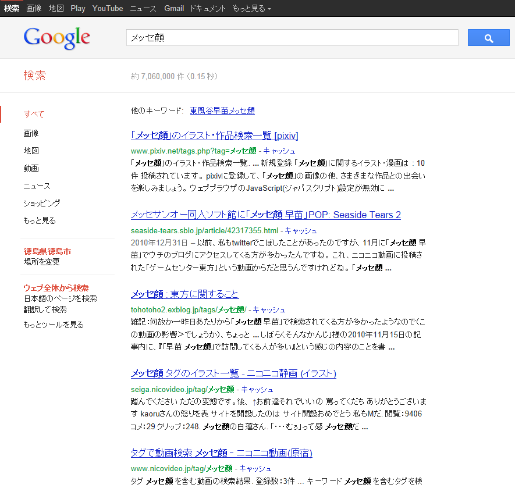Open cached copy of seiga.nicovideo.jp result
The width and height of the screenshot is (515, 488).
point(257,390)
